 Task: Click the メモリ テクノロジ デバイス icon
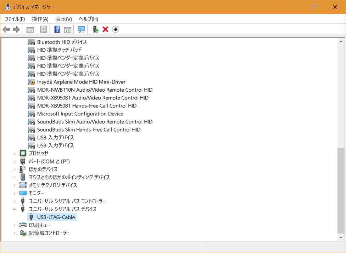[x=23, y=185]
